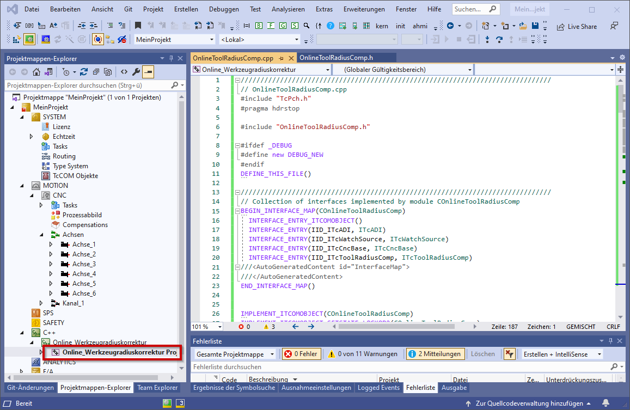Click the magnifier icon beside green S
Image resolution: width=630 pixels, height=410 pixels.
(307, 26)
